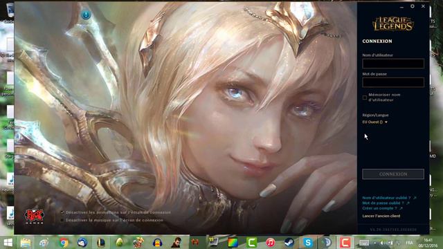Launch Google Chrome from taskbar
Viewport: 443px width, 249px height.
point(64,243)
